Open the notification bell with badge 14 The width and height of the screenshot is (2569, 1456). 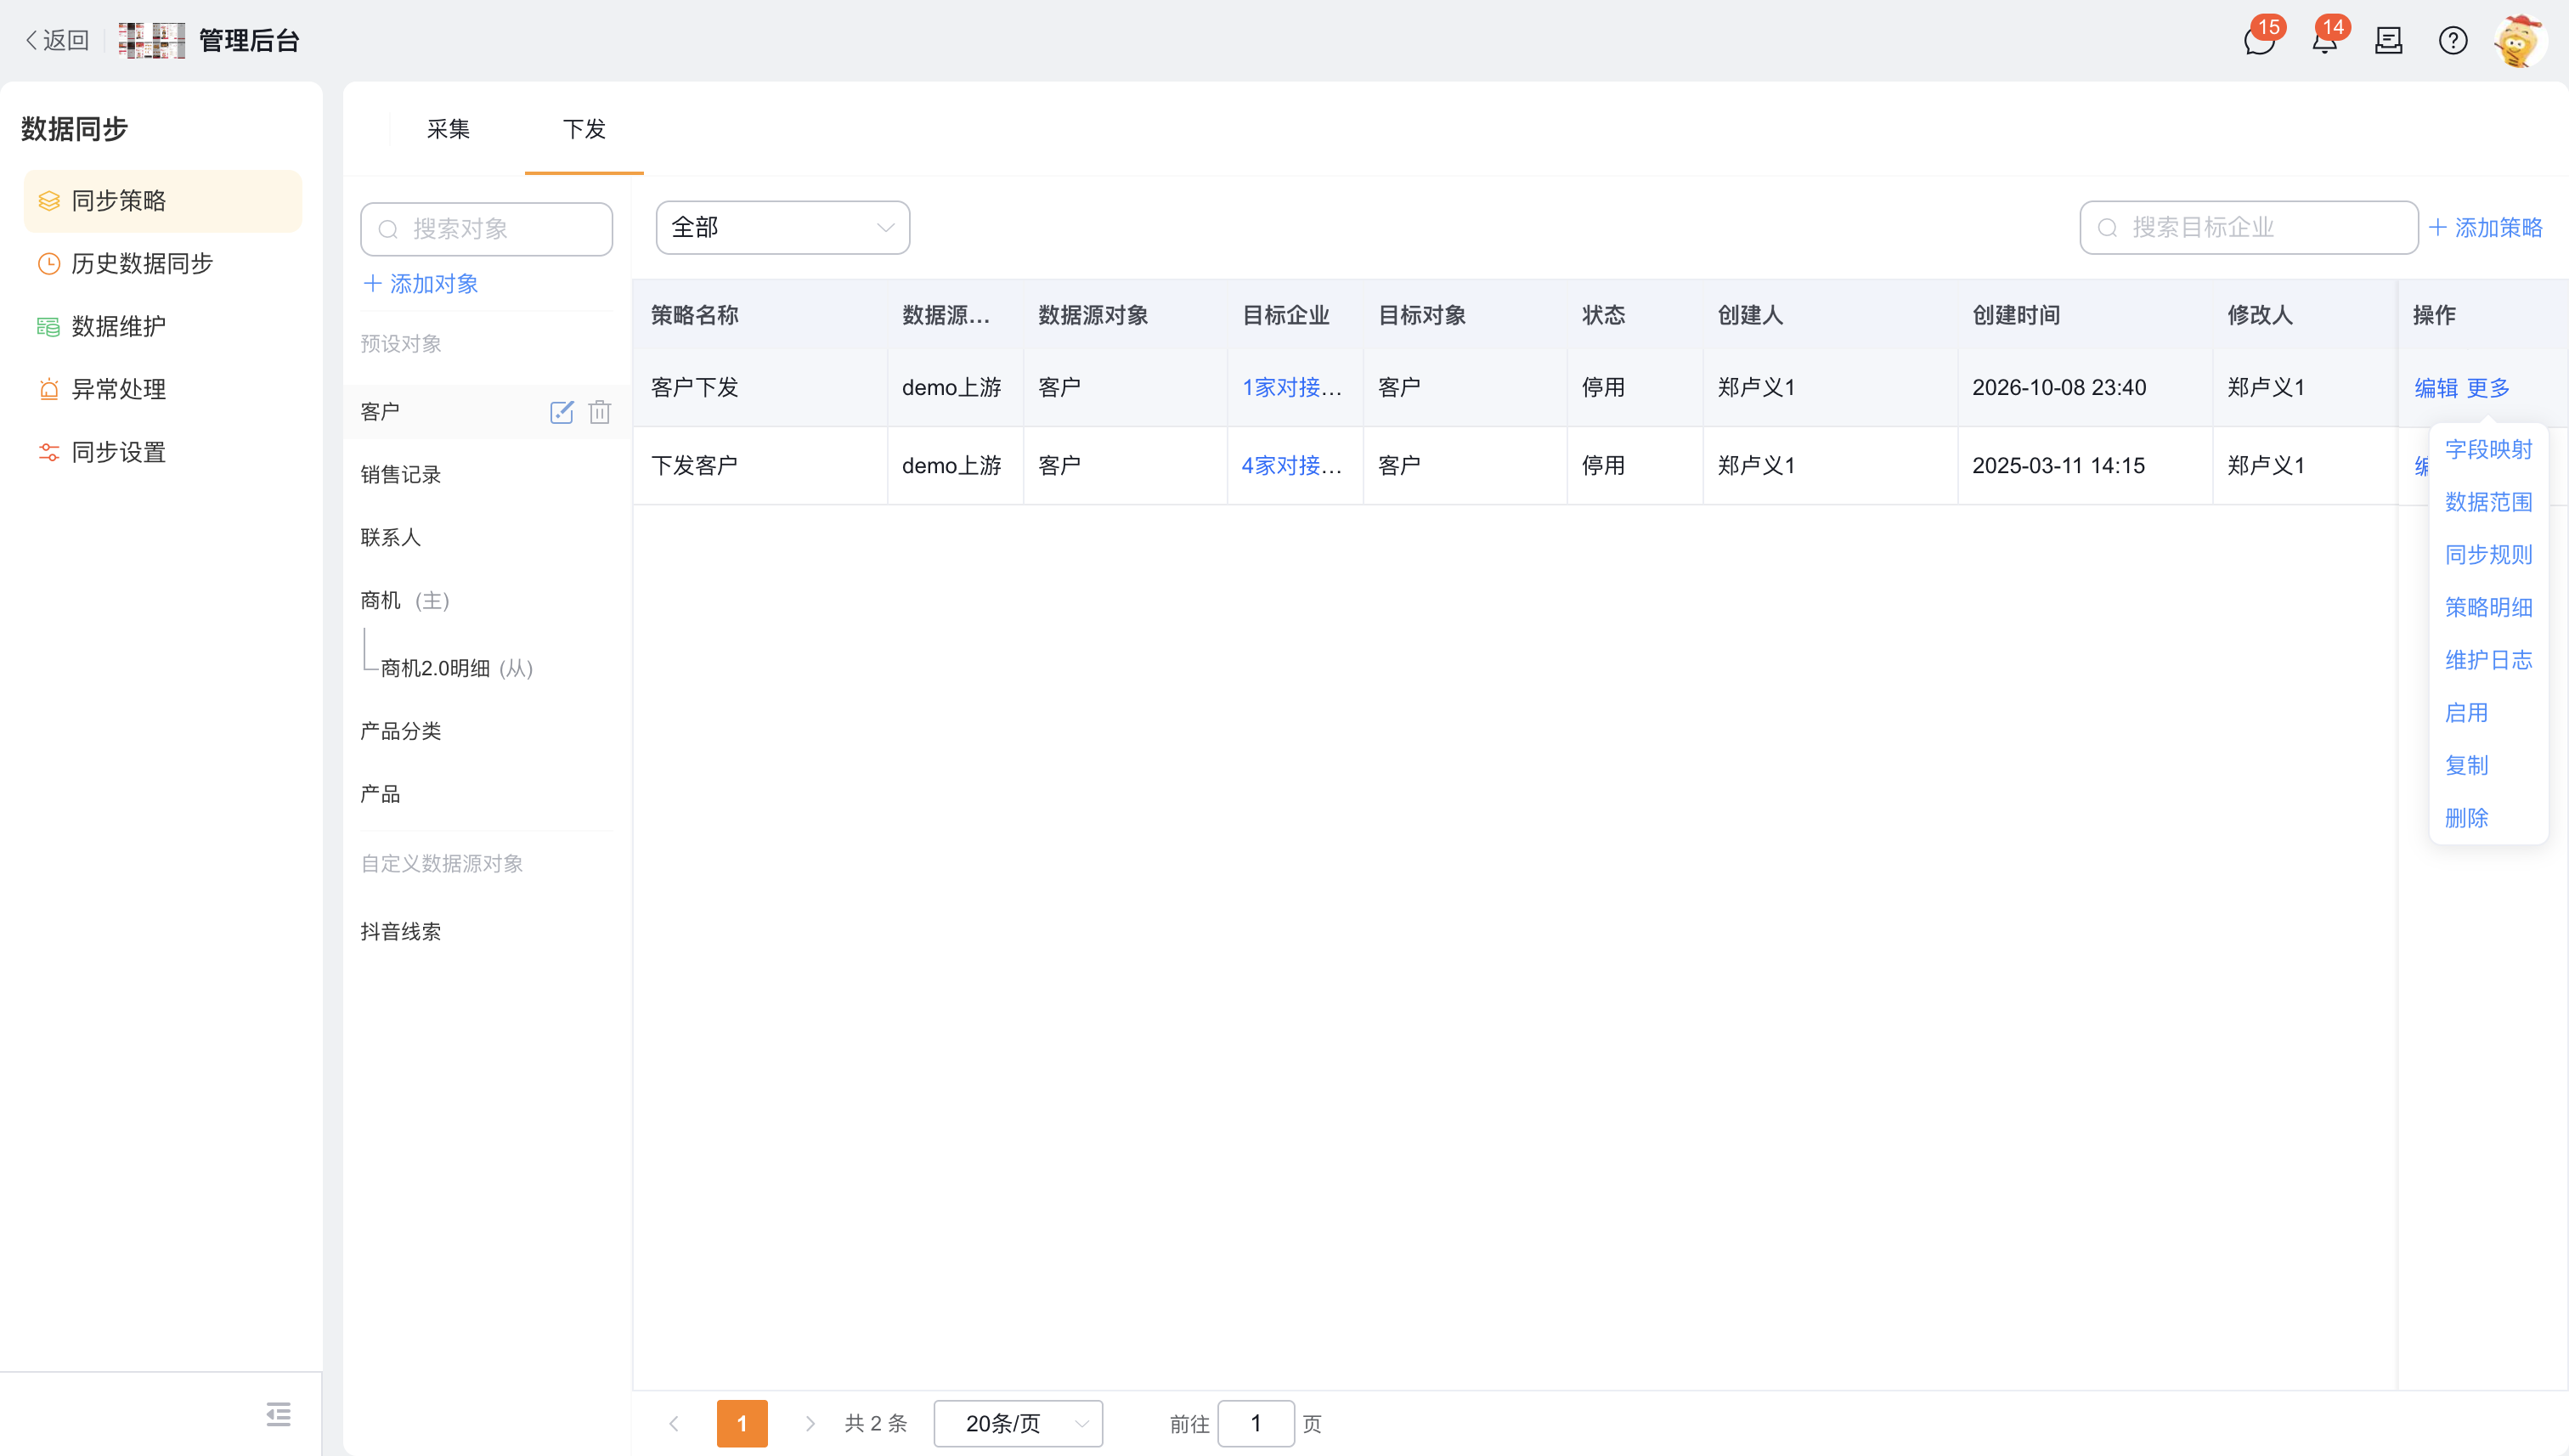click(2324, 41)
